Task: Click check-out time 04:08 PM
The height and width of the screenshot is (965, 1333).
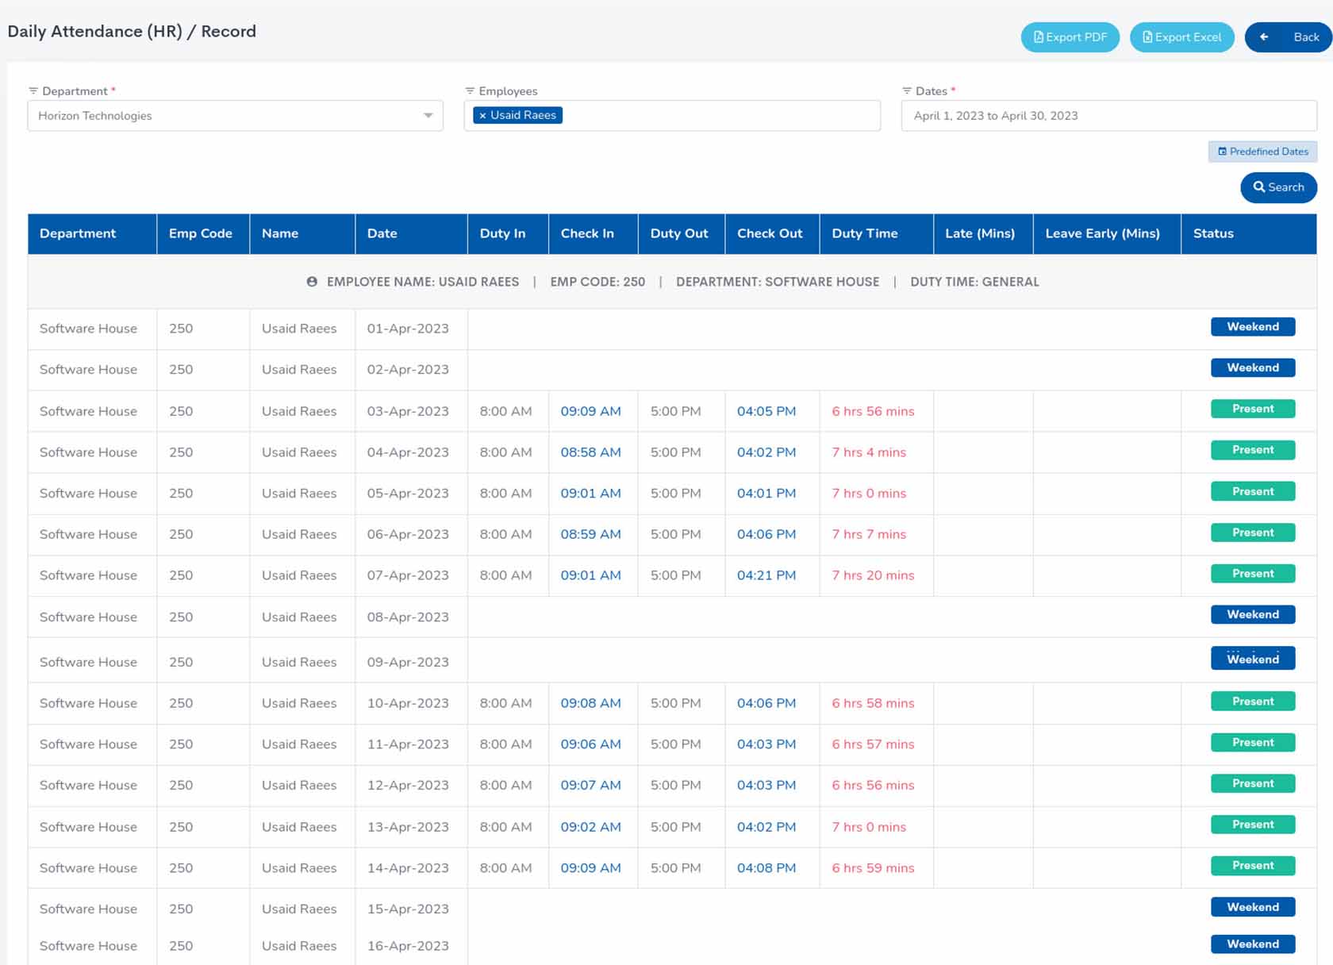Action: (766, 868)
